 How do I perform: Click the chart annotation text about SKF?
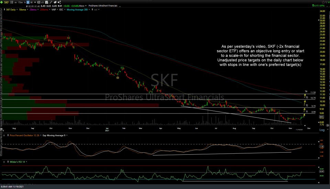(x=260, y=56)
